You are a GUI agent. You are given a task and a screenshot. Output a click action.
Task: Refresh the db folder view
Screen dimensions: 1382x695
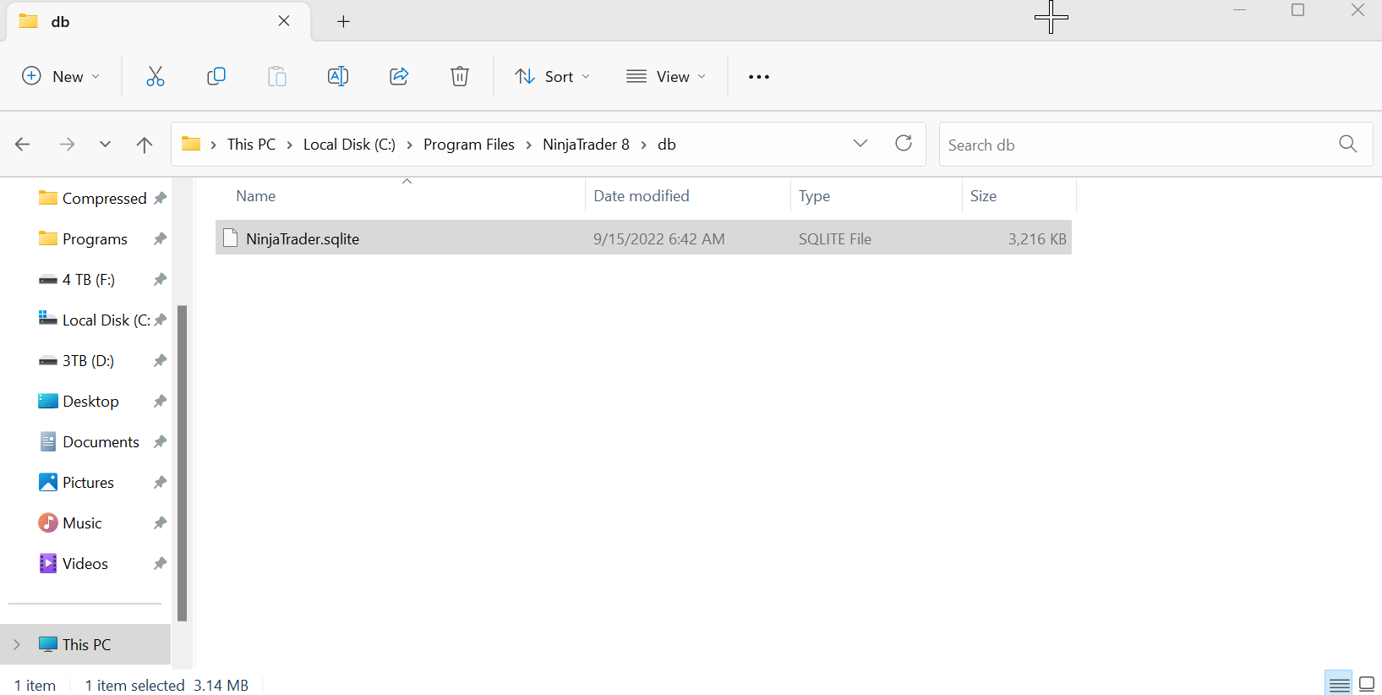tap(904, 143)
